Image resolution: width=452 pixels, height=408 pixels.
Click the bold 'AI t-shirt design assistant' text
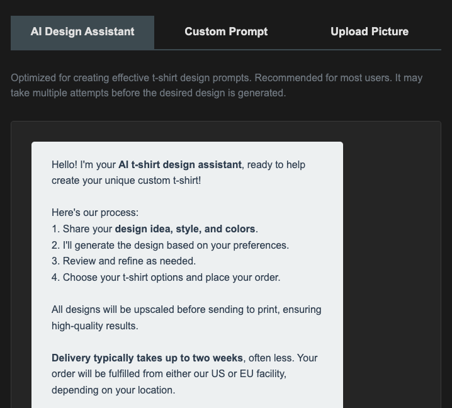click(180, 165)
